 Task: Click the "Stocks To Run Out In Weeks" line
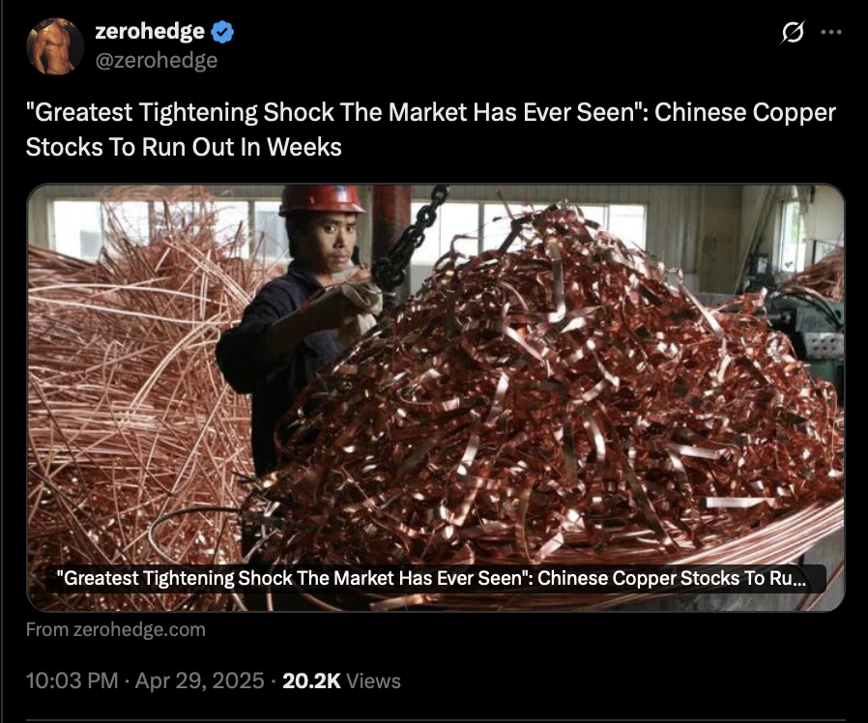coord(184,147)
